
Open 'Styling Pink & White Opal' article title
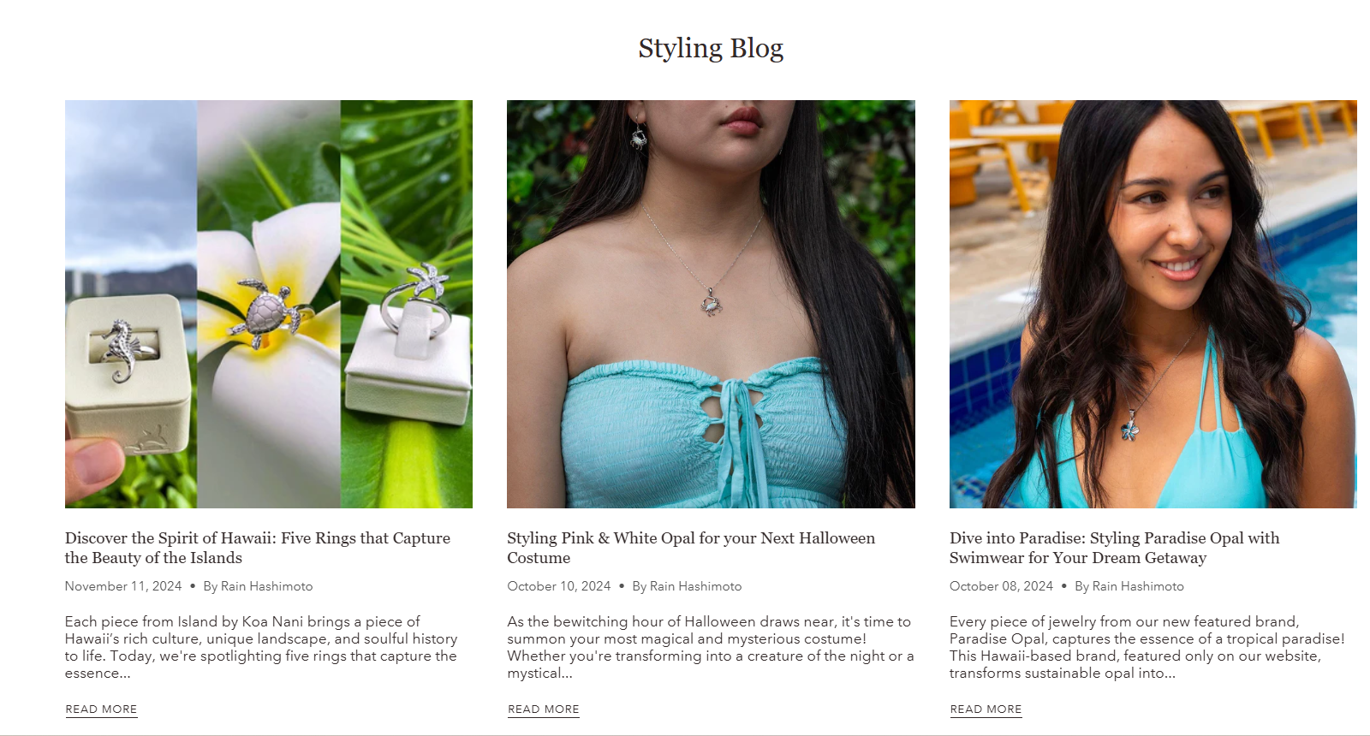(691, 548)
